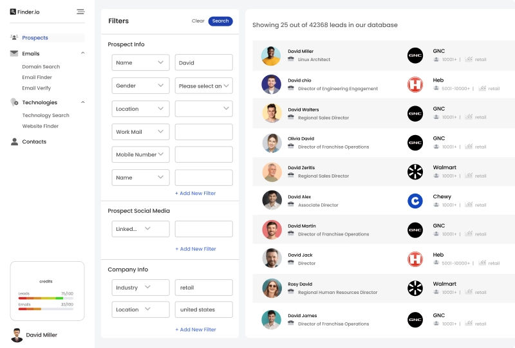Click the blue Search button
Screen dimensions: 515x348
coord(220,21)
